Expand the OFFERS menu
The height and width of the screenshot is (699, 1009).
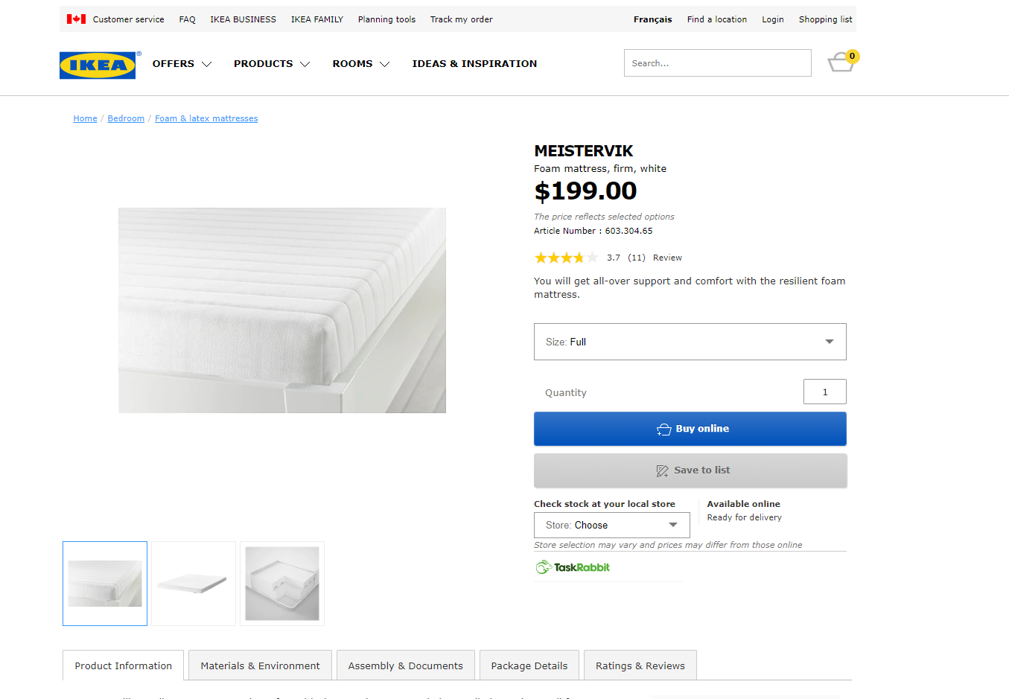click(182, 64)
